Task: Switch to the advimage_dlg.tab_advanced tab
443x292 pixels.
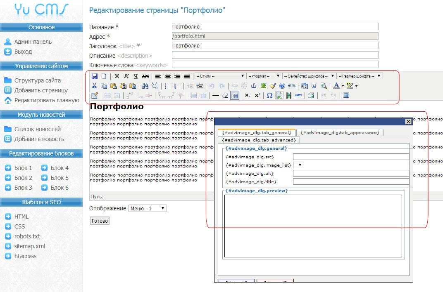Action: 259,140
